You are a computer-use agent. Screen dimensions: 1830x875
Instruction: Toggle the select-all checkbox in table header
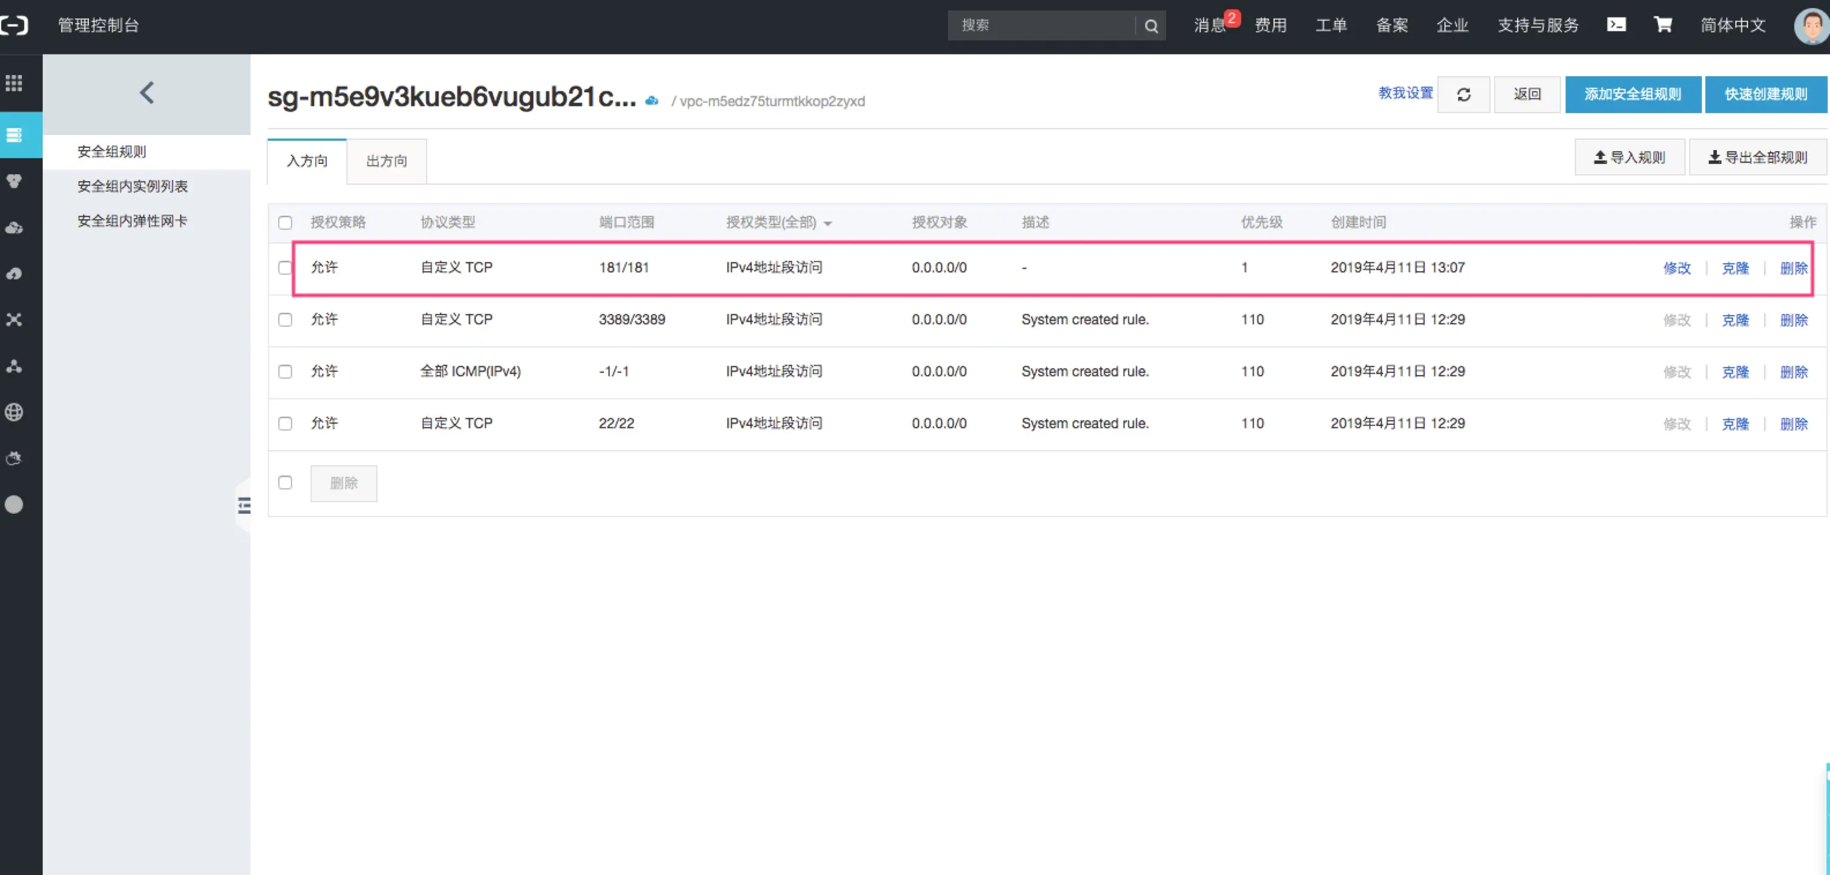point(285,223)
